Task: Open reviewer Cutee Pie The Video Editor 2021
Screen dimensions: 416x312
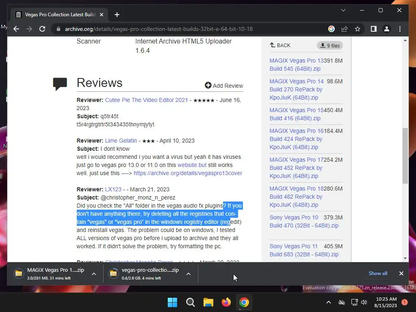Action: pyautogui.click(x=146, y=100)
